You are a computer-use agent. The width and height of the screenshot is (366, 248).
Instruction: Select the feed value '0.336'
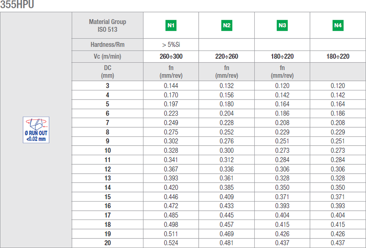(x=227, y=169)
